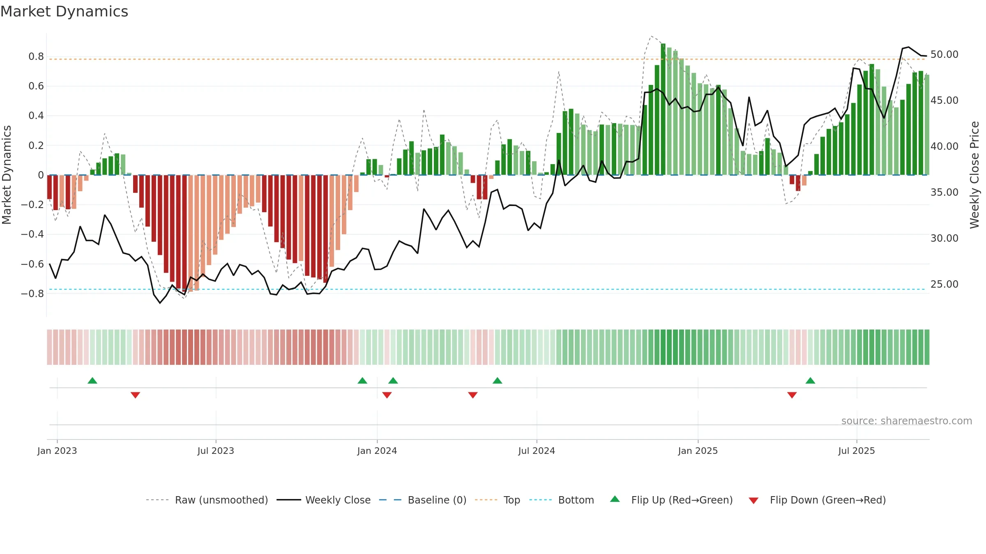The image size is (986, 554).
Task: Click the red legend triangle icon
Action: [x=753, y=501]
